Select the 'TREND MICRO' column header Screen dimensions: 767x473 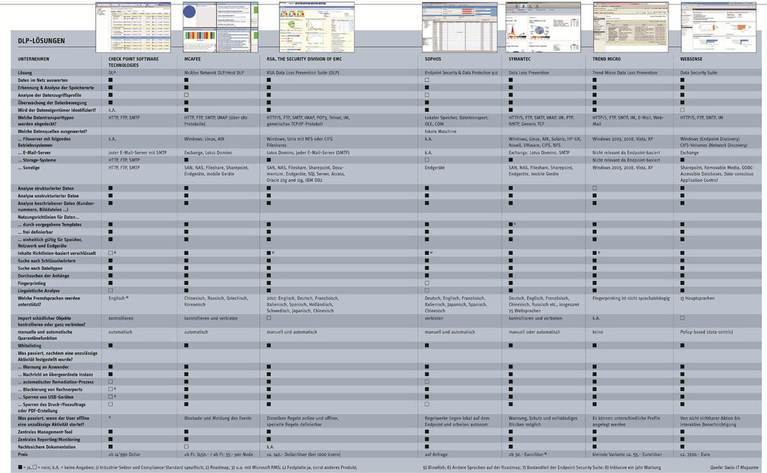[x=607, y=58]
